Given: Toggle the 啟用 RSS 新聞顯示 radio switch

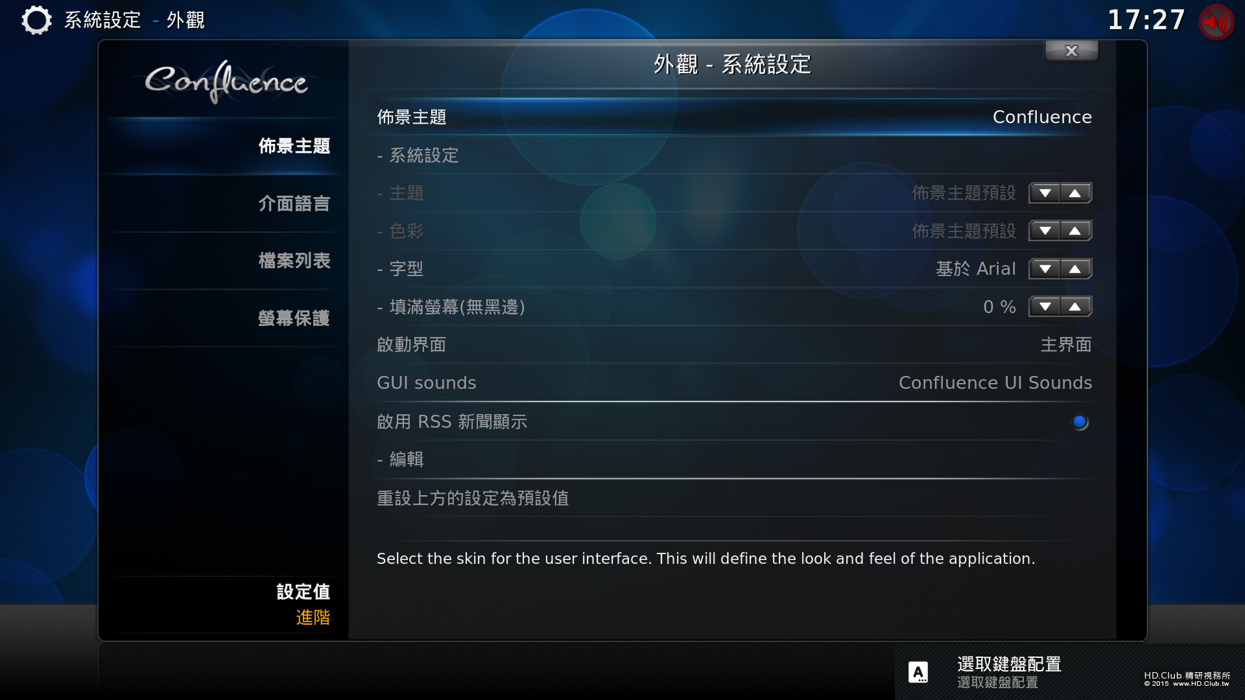Looking at the screenshot, I should (x=1080, y=422).
